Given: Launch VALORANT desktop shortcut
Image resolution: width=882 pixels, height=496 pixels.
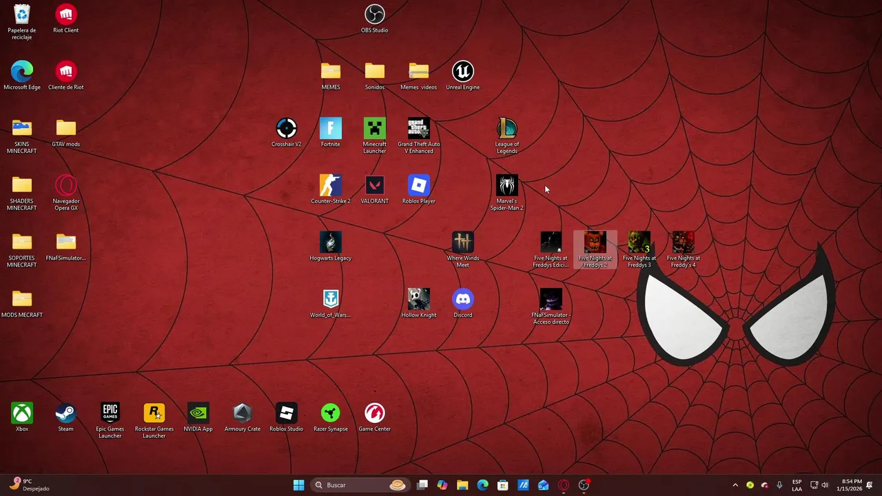Looking at the screenshot, I should pos(374,190).
